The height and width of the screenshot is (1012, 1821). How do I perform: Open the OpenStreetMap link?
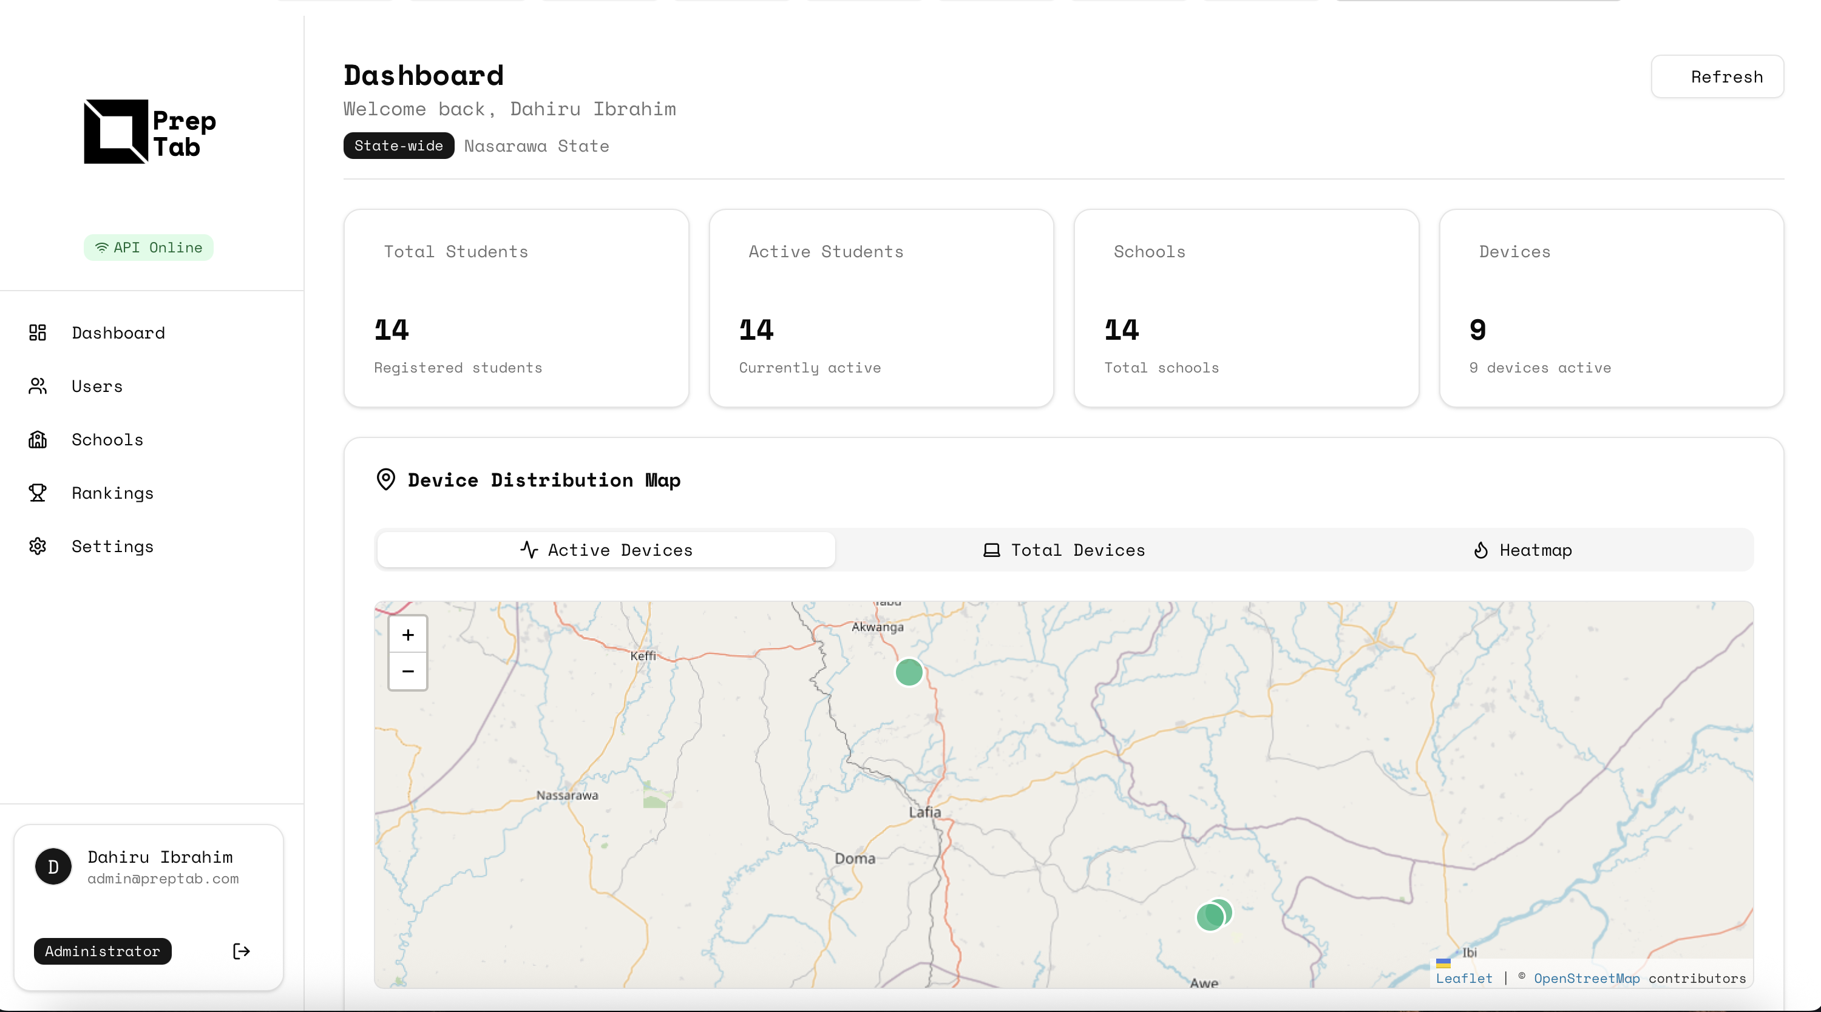pyautogui.click(x=1586, y=978)
